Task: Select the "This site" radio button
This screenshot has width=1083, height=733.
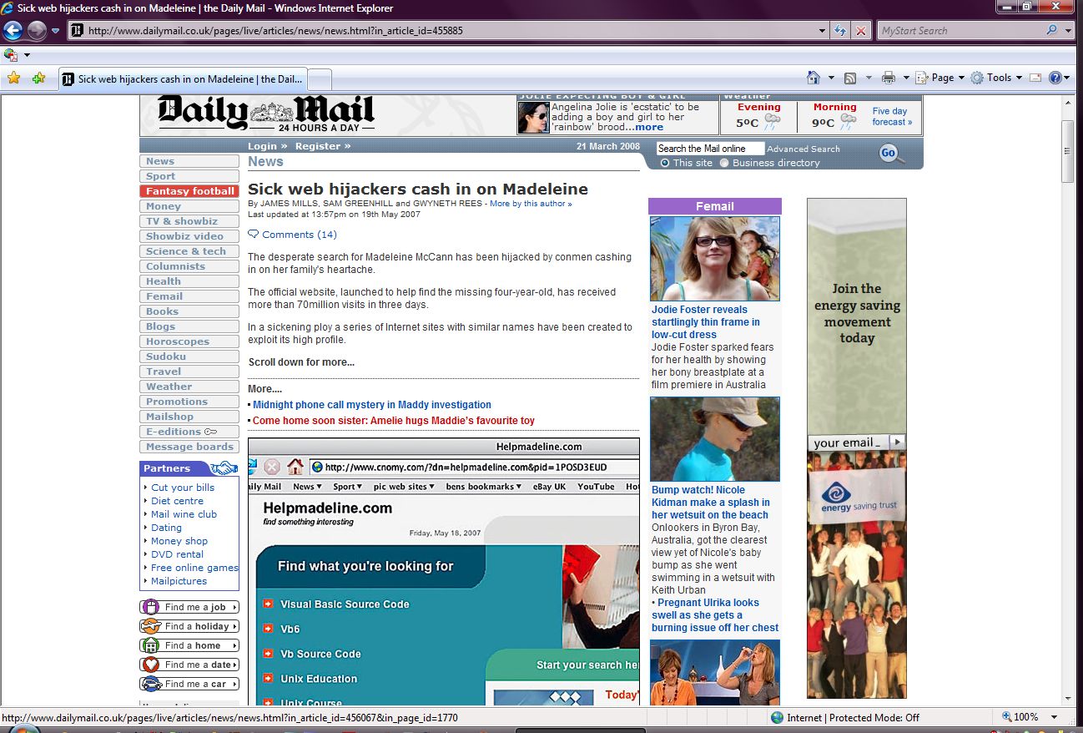Action: click(665, 163)
